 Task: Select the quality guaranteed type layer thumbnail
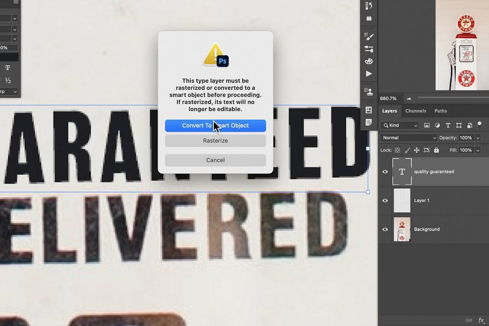click(402, 172)
